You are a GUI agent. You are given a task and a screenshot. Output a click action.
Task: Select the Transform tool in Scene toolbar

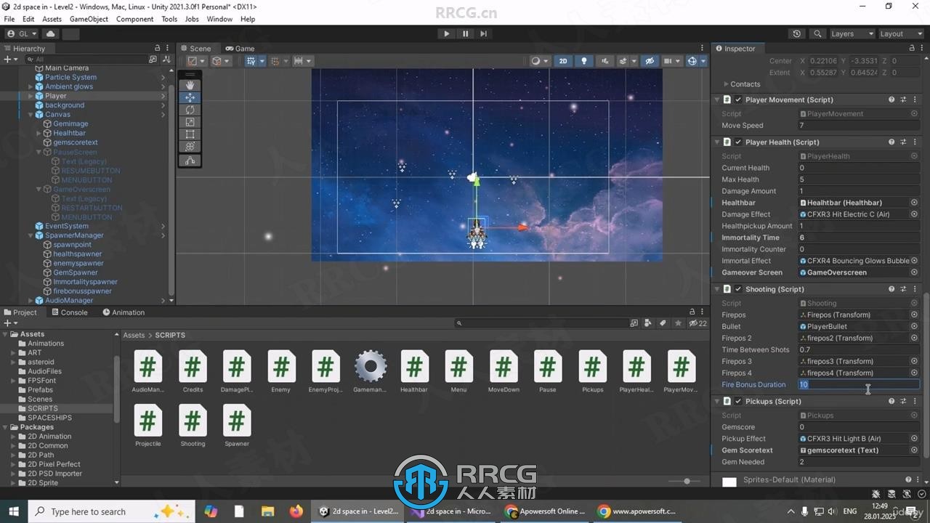[190, 147]
